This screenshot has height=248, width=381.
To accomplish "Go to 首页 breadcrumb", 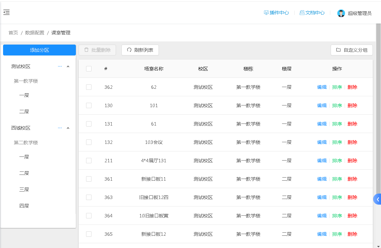I will (x=13, y=33).
